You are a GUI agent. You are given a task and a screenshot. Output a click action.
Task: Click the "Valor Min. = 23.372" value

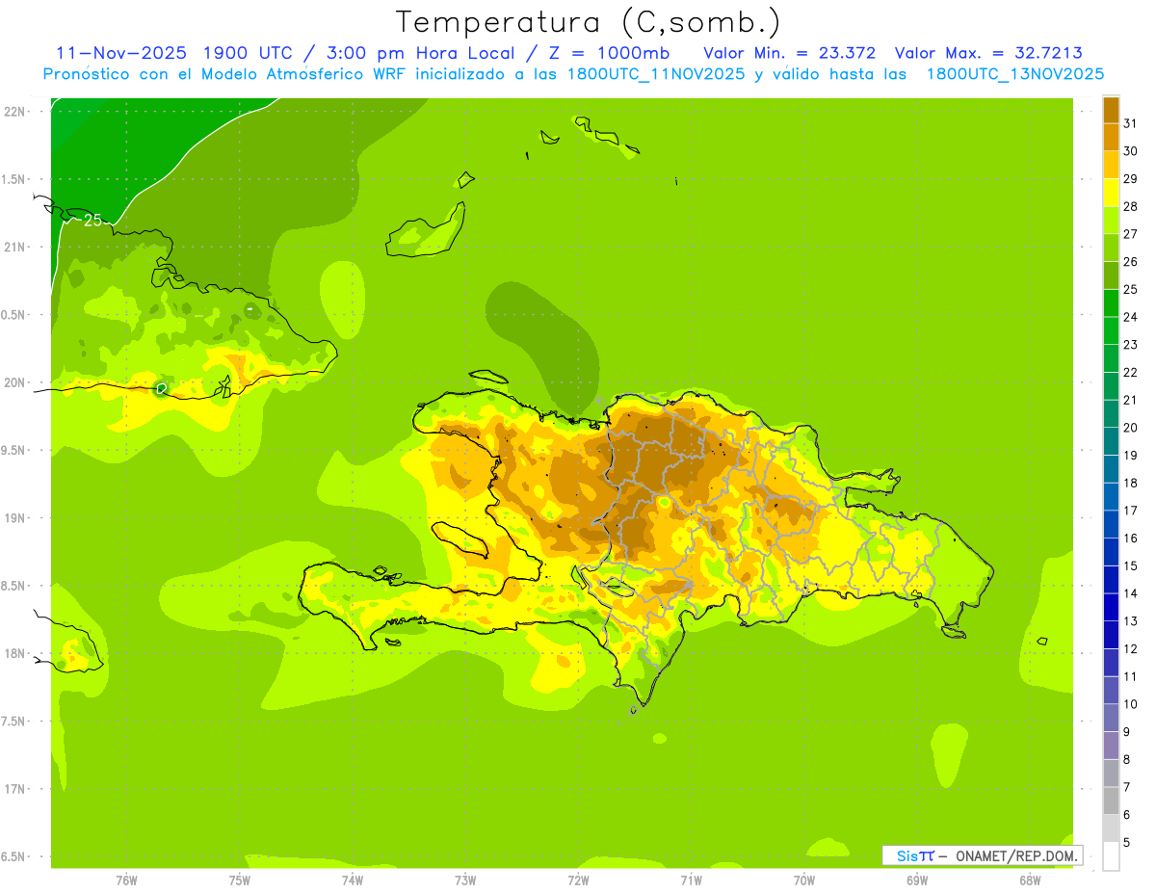tap(790, 53)
